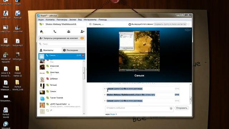The height and width of the screenshot is (129, 229).
Task: Open the phone dial pad icon
Action: click(55, 32)
